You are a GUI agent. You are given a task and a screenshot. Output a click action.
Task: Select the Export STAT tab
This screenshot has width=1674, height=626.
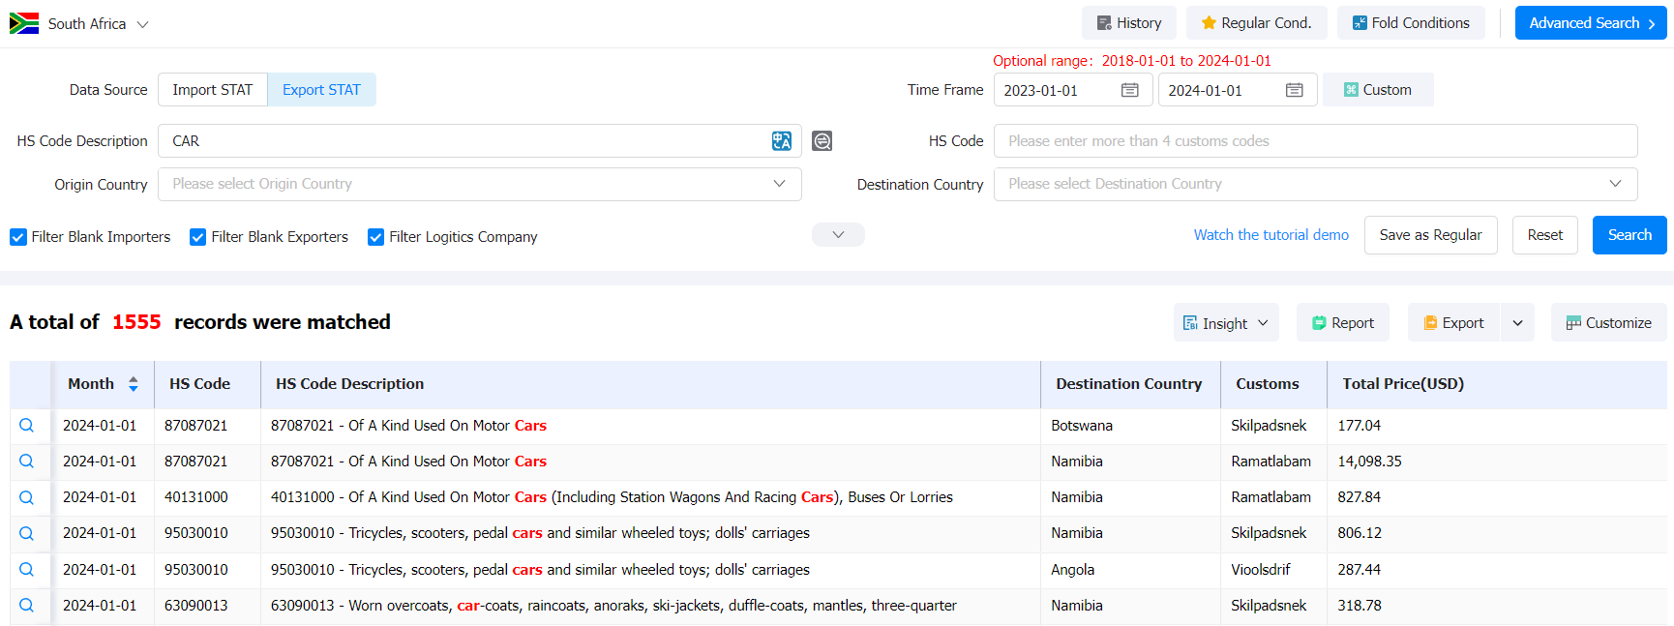321,90
